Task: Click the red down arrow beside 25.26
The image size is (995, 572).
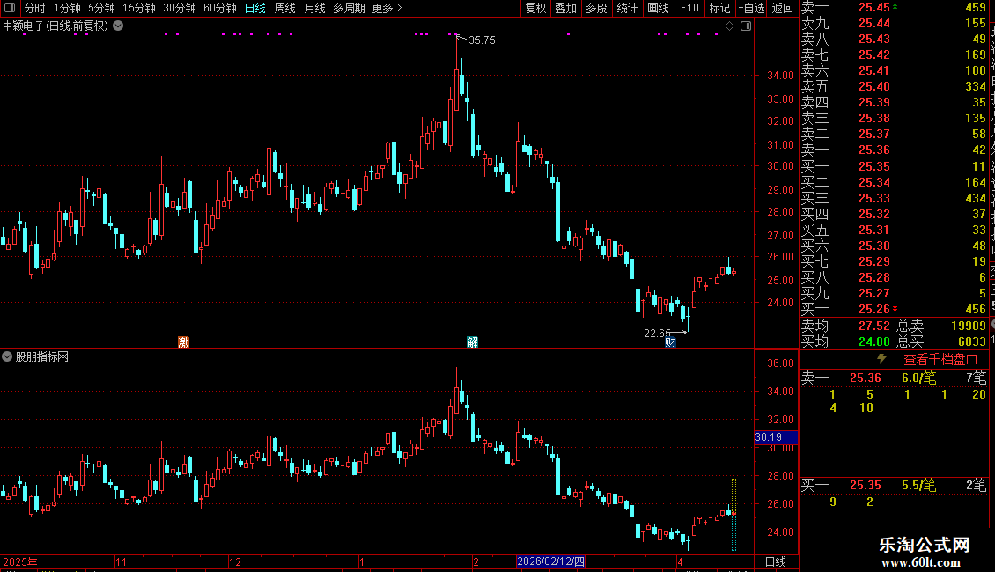Action: [895, 309]
